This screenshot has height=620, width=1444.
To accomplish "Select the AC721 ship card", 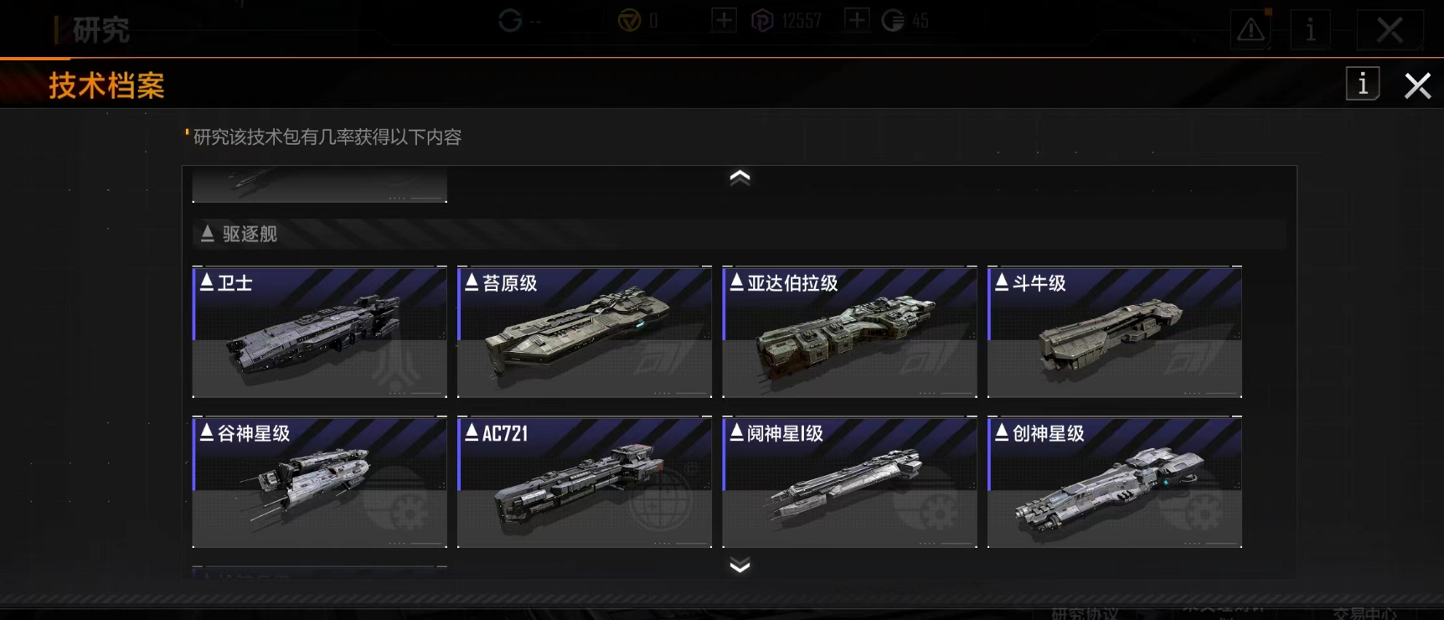I will click(585, 482).
